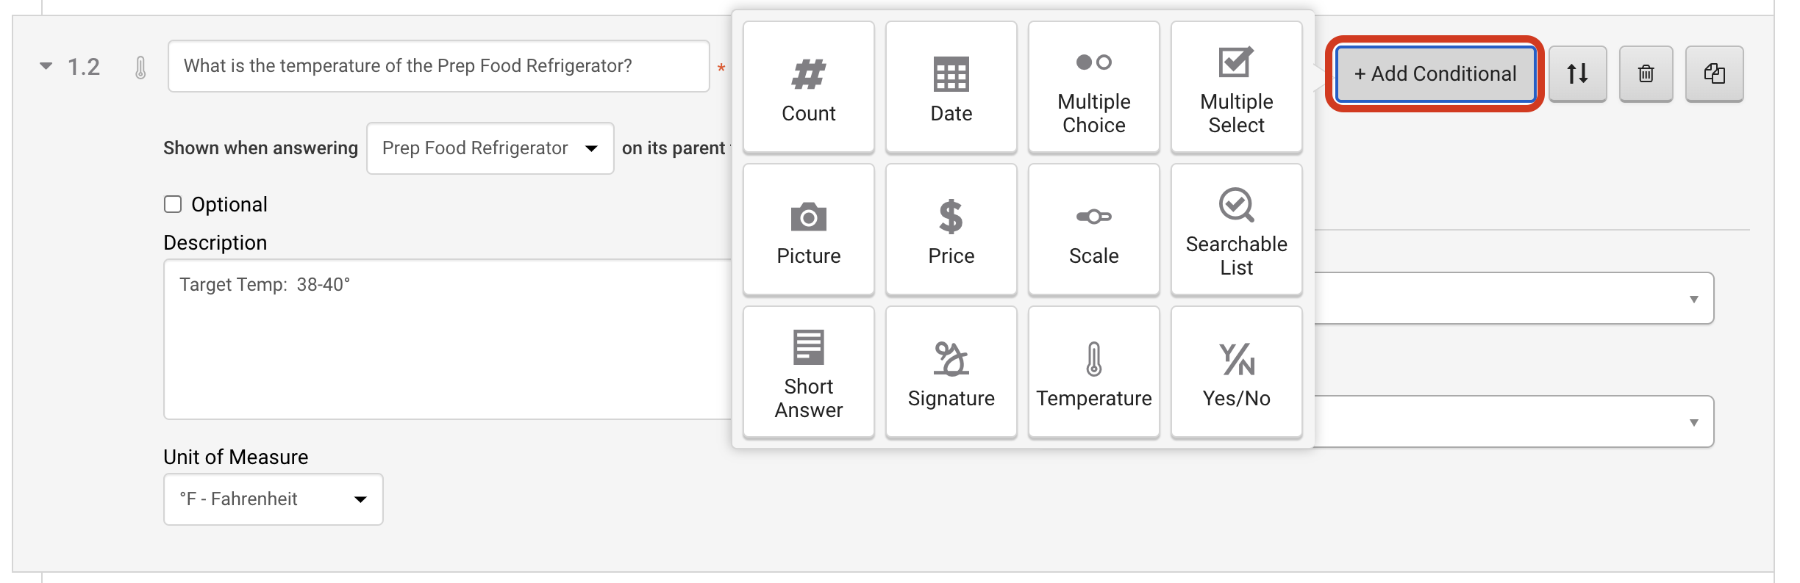This screenshot has height=583, width=1800.
Task: Click the duplicate question icon
Action: (x=1714, y=73)
